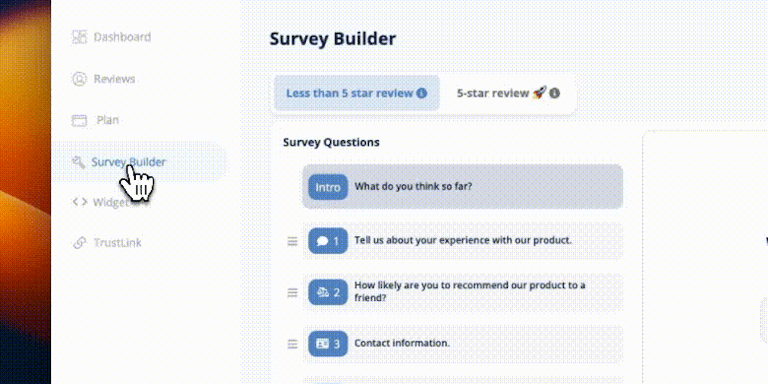Click the Reviews sidebar icon
This screenshot has height=384, width=768.
79,79
